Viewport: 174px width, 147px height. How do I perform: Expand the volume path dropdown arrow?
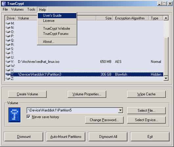pos(120,110)
